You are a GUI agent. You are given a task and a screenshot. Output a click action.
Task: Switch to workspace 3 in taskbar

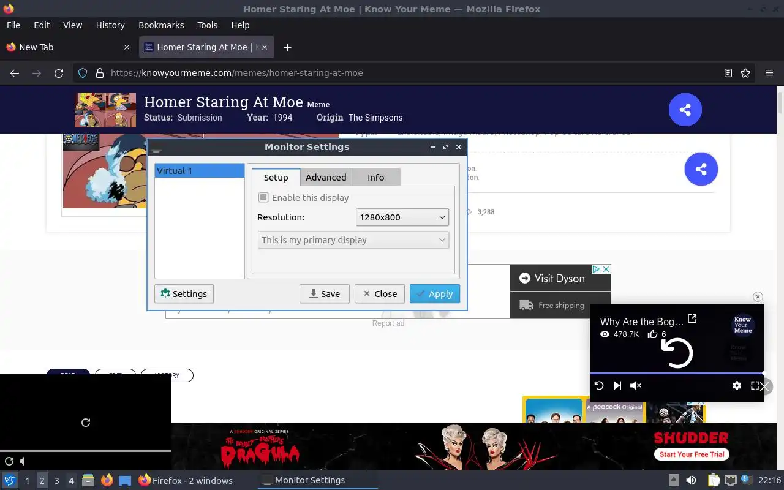[x=56, y=480]
